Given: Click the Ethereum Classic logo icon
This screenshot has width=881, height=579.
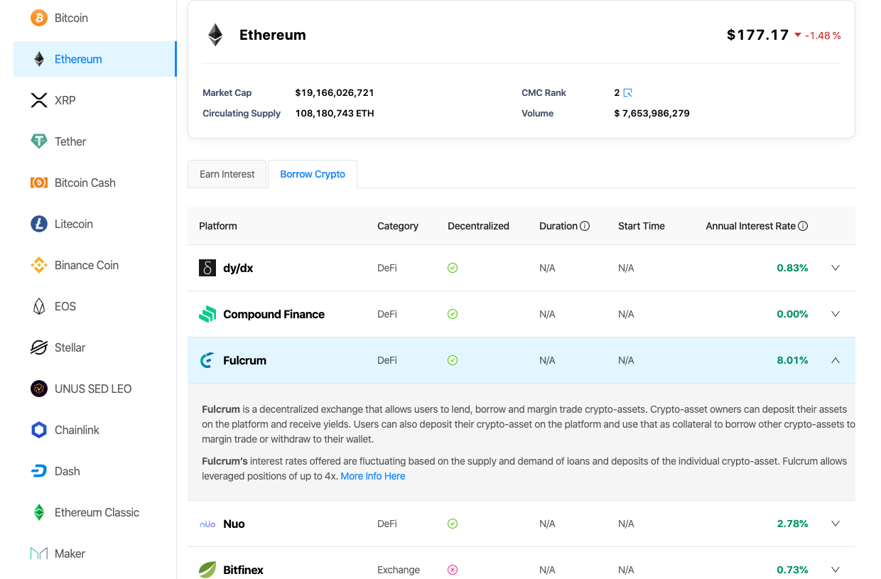Looking at the screenshot, I should click(x=39, y=512).
